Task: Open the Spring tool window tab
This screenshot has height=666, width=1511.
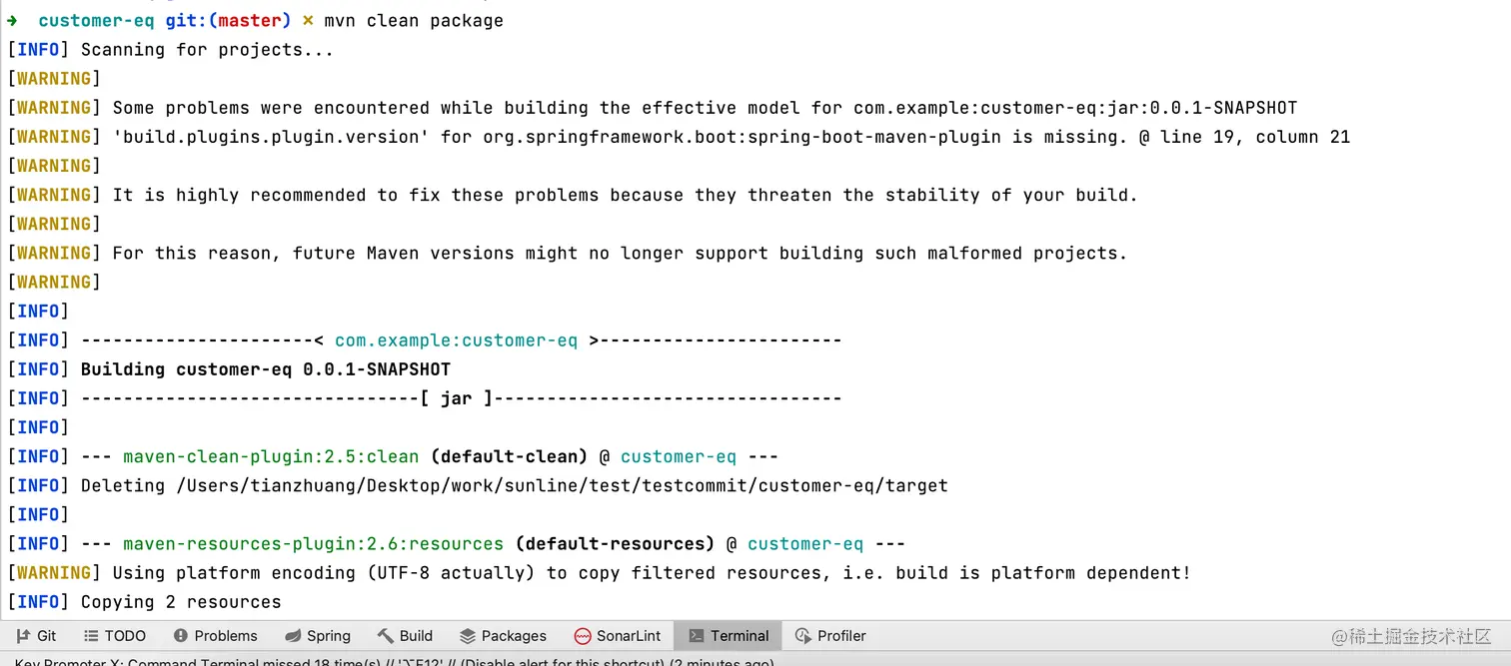Action: 317,636
